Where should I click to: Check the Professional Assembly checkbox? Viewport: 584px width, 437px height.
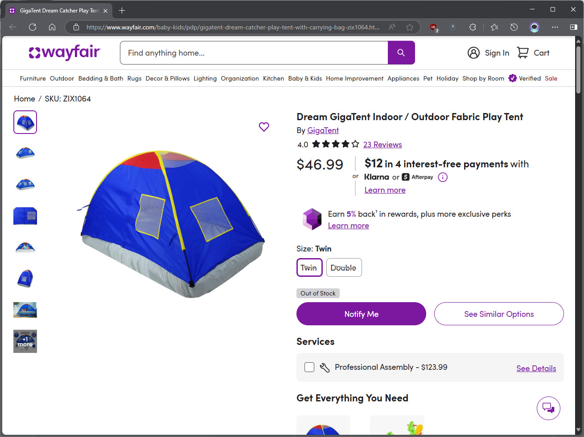coord(309,367)
